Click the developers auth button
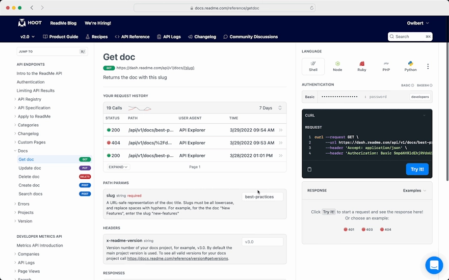Viewport: 449px width, 280px height. click(x=420, y=97)
